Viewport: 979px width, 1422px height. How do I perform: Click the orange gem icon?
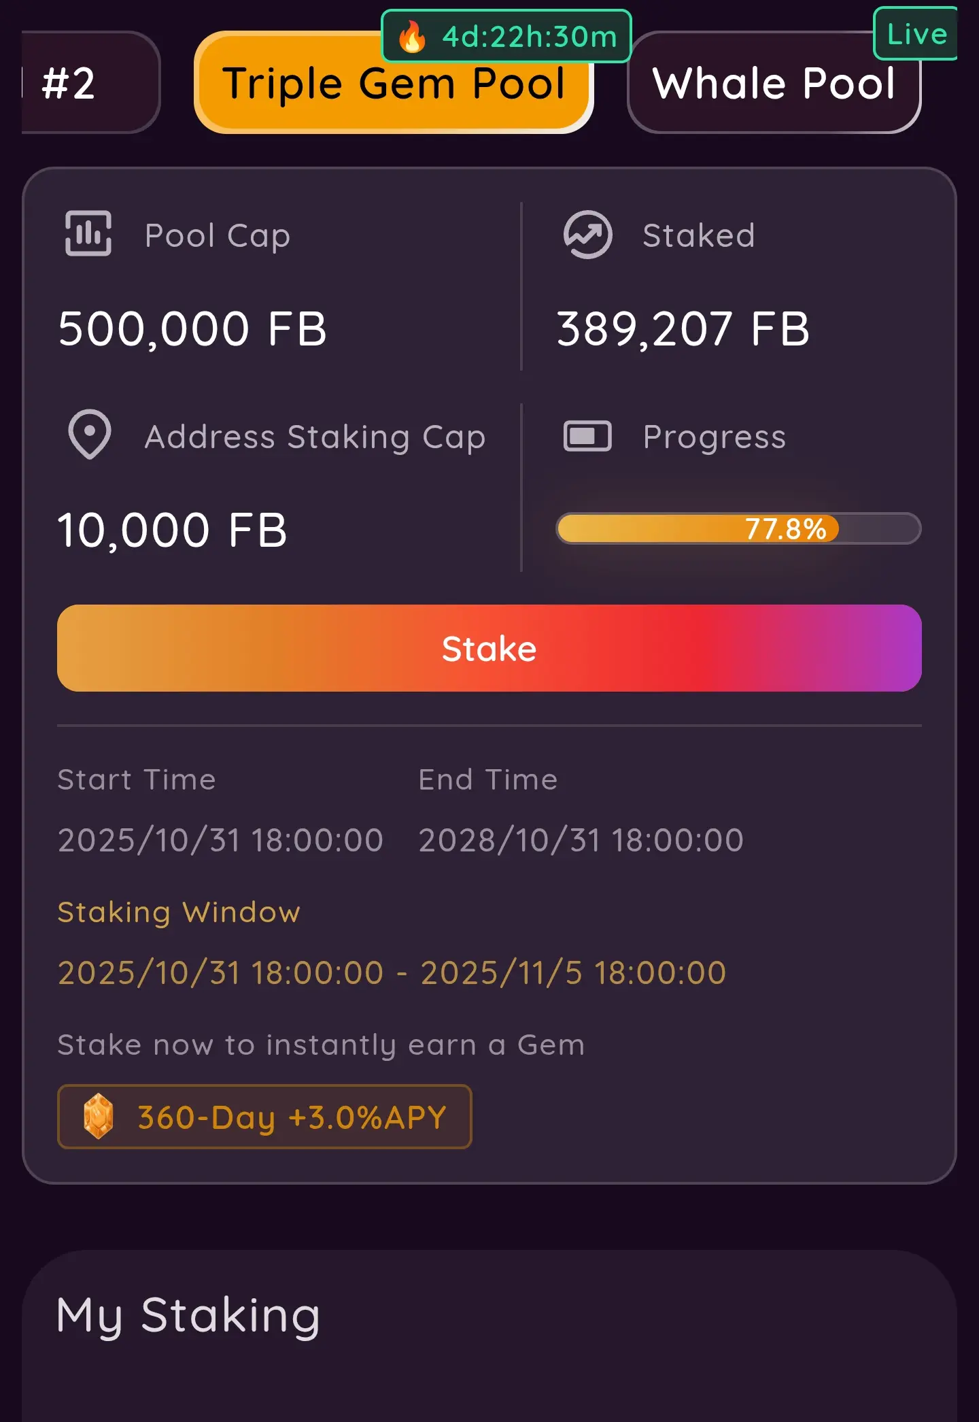coord(99,1116)
